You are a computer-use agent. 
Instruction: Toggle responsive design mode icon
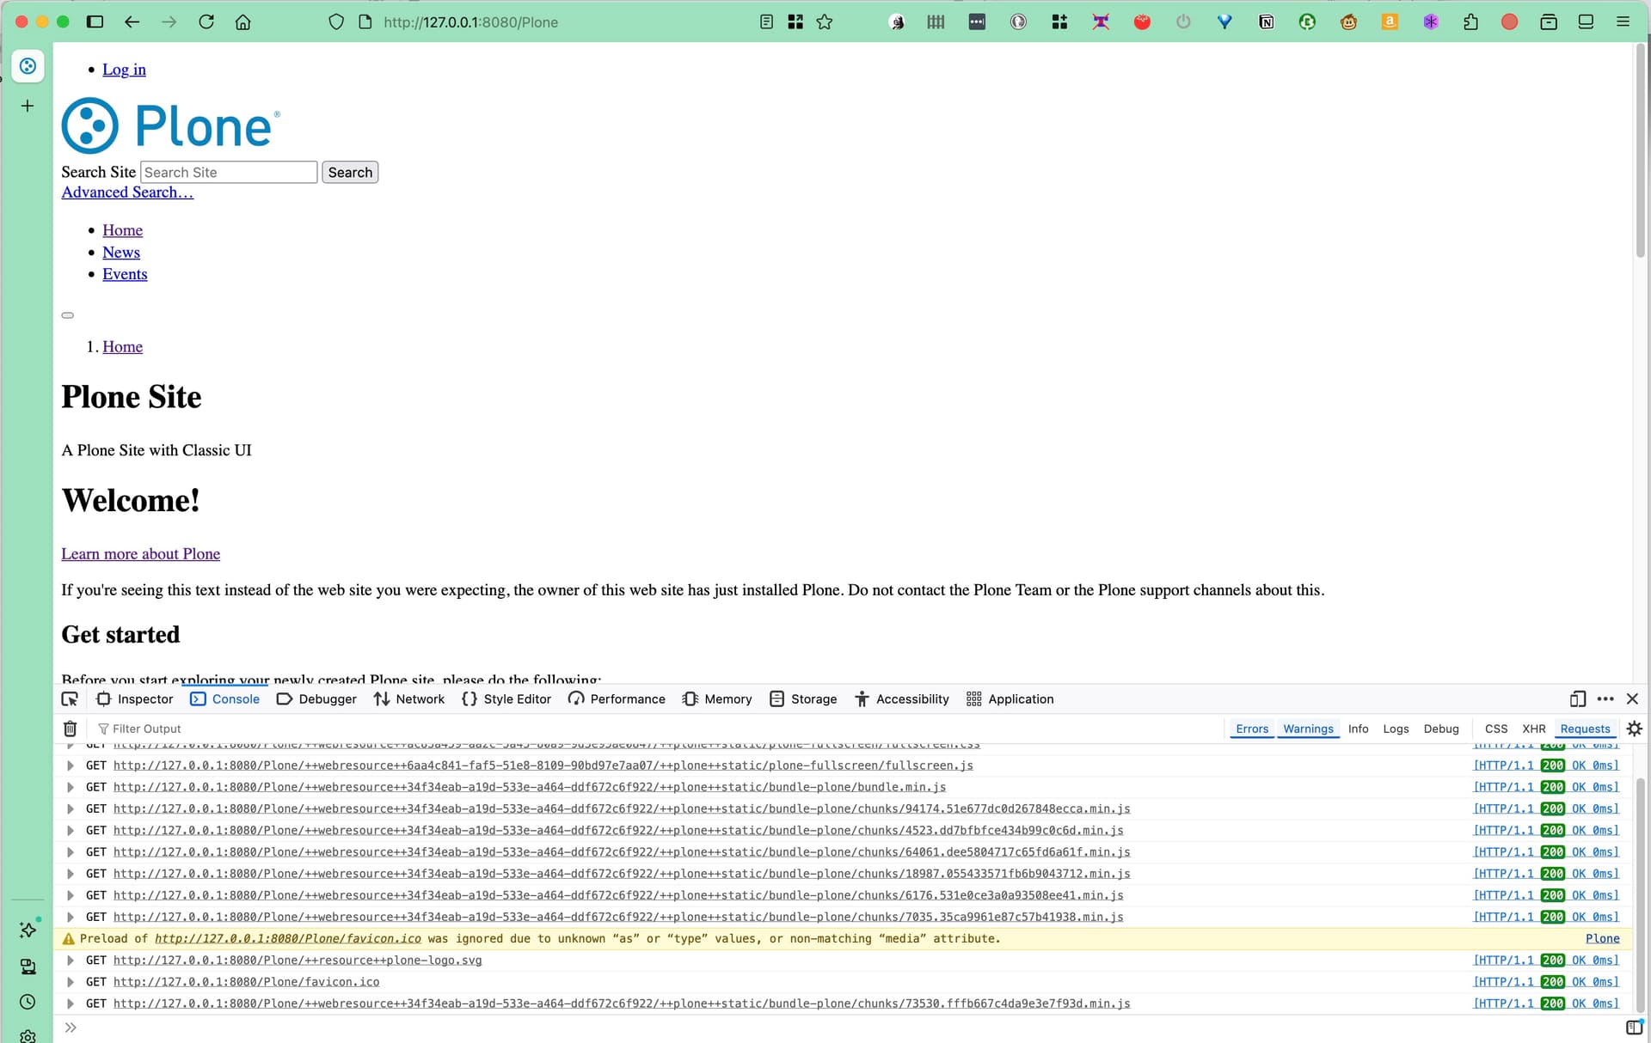coord(1577,698)
